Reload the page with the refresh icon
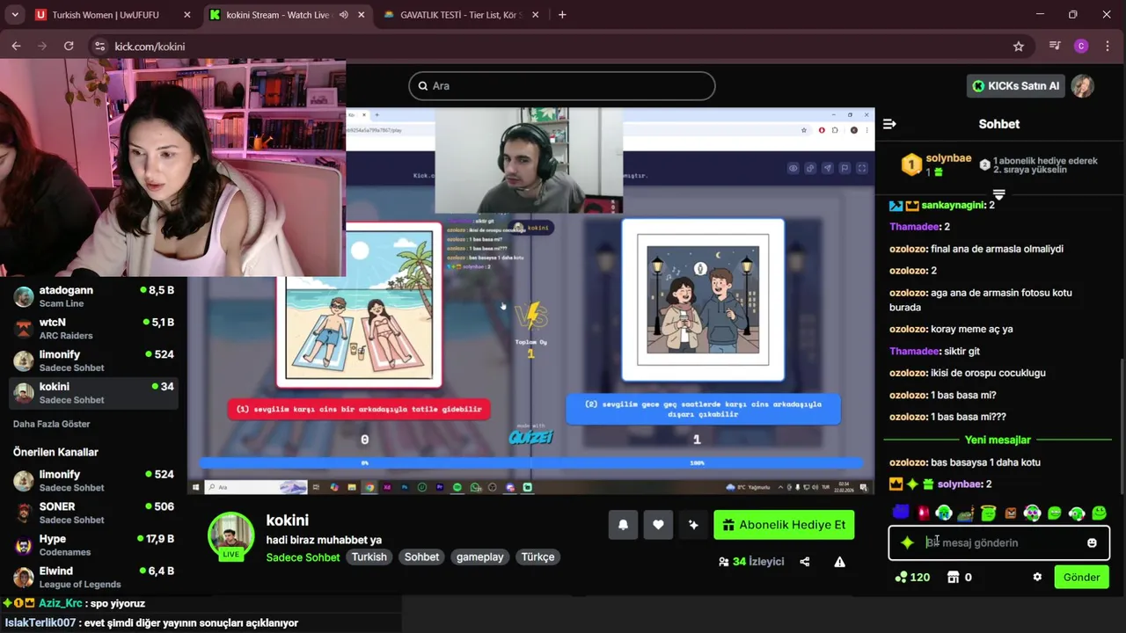 pyautogui.click(x=69, y=46)
